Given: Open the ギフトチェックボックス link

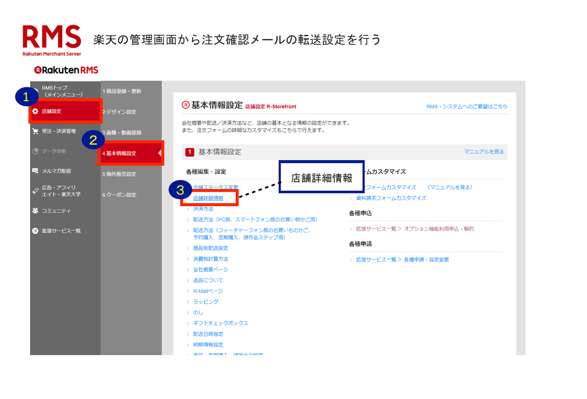Looking at the screenshot, I should pos(221,323).
